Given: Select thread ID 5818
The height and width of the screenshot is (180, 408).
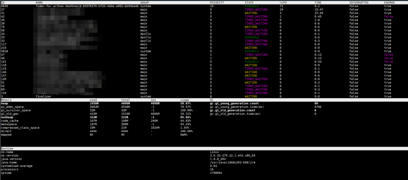Looking at the screenshot, I should 5,51.
